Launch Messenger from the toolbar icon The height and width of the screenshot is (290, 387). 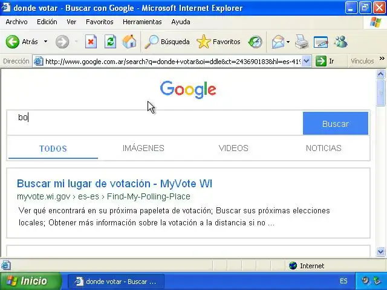(340, 42)
